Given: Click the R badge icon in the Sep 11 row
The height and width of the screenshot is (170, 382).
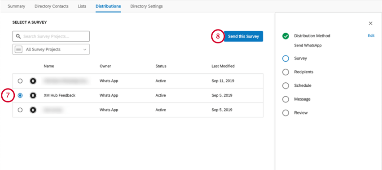Looking at the screenshot, I should 33,81.
